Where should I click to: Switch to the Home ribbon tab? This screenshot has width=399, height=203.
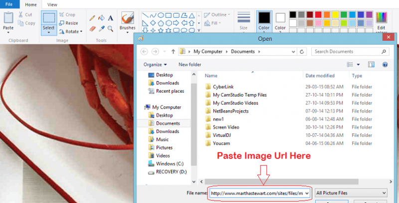click(31, 4)
